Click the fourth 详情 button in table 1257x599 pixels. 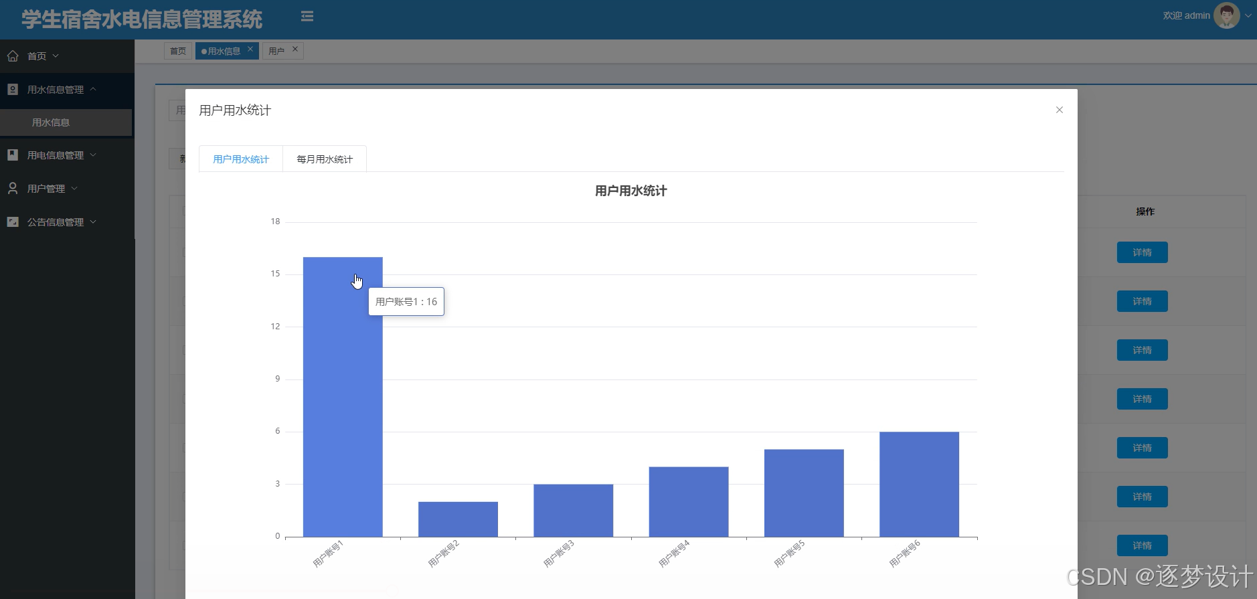pos(1142,399)
